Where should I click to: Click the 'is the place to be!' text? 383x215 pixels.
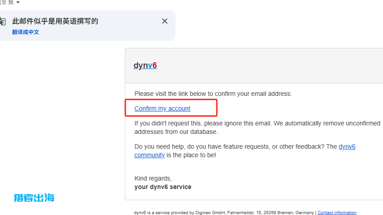pos(191,155)
